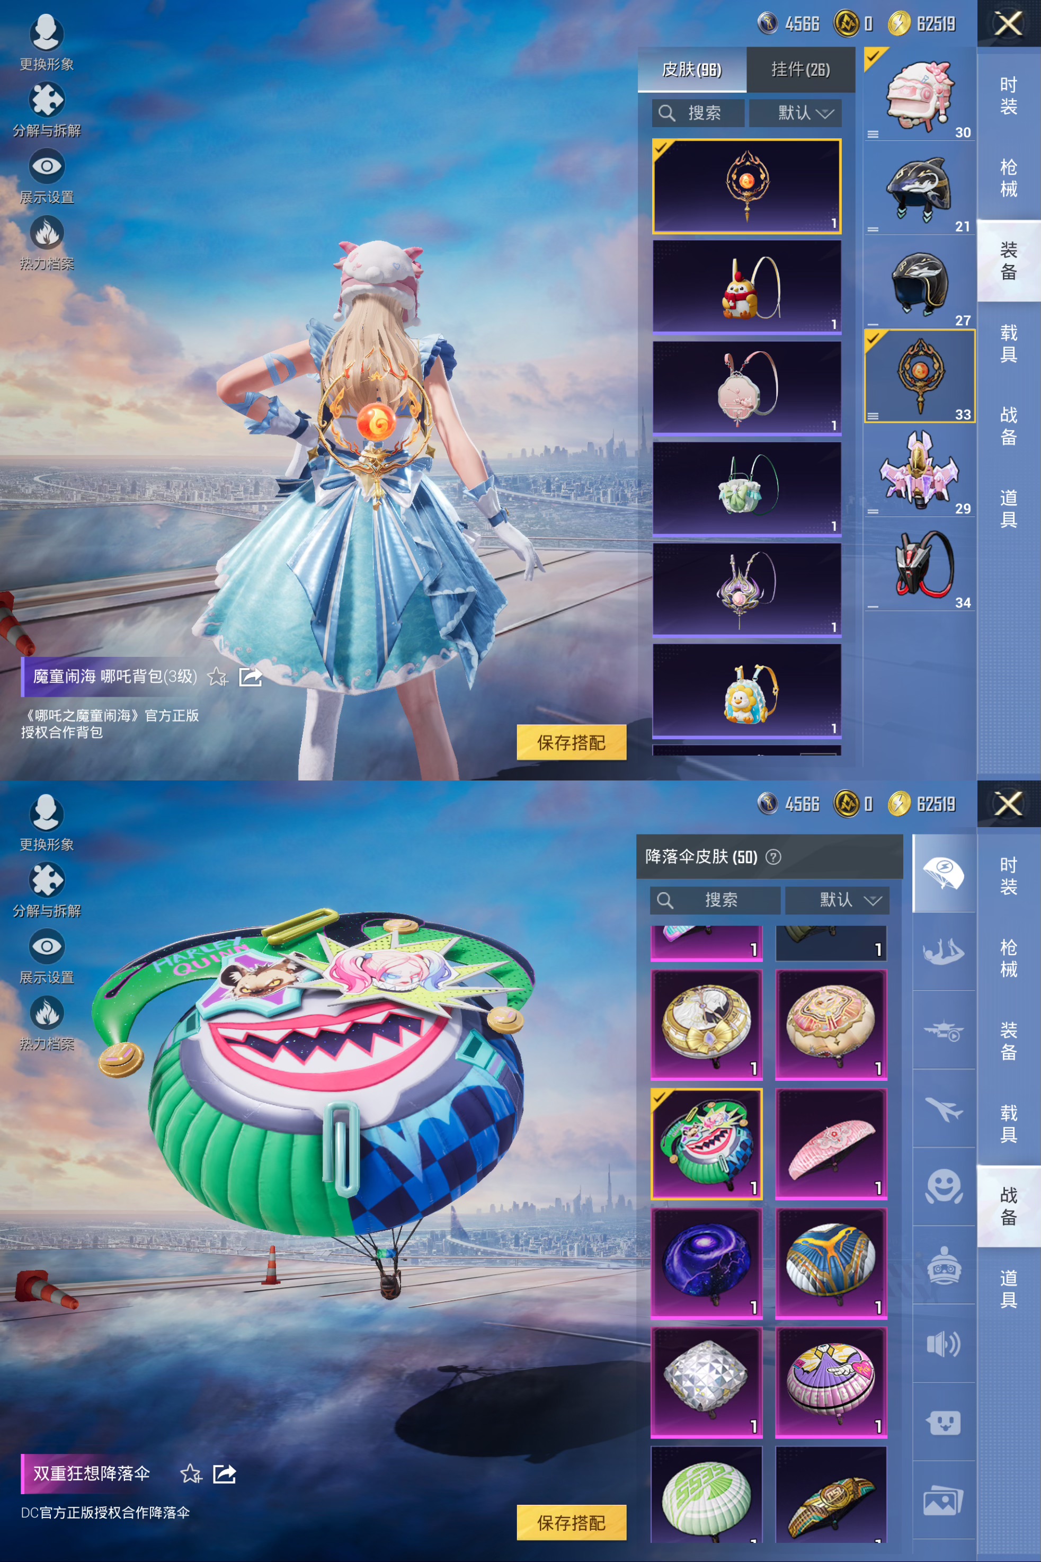Open the 道具 tab on the backpack screen
The image size is (1041, 1562).
1009,509
